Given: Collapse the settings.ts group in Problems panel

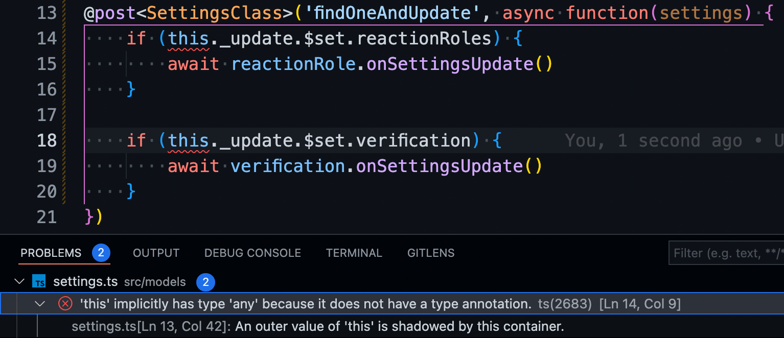Looking at the screenshot, I should tap(19, 281).
